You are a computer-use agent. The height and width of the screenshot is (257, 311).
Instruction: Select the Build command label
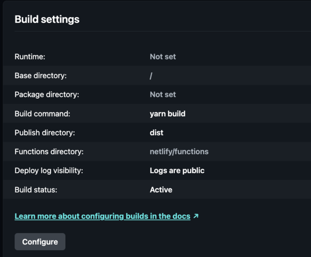click(x=42, y=113)
